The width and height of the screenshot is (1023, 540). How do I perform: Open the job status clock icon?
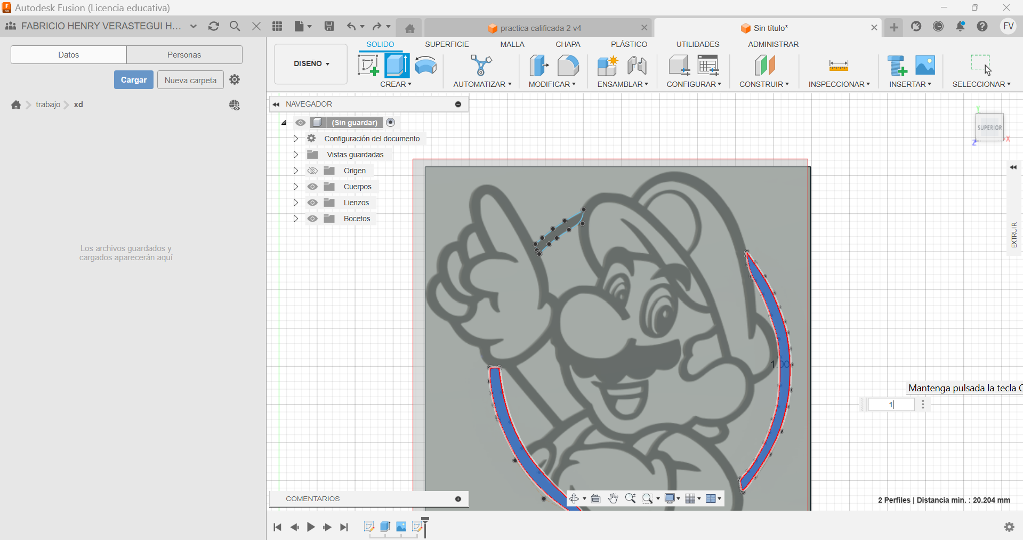click(x=938, y=26)
